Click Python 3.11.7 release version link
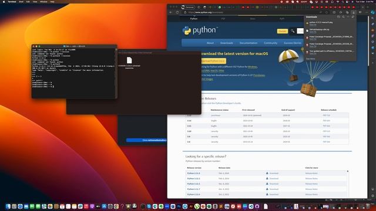 tap(193, 189)
